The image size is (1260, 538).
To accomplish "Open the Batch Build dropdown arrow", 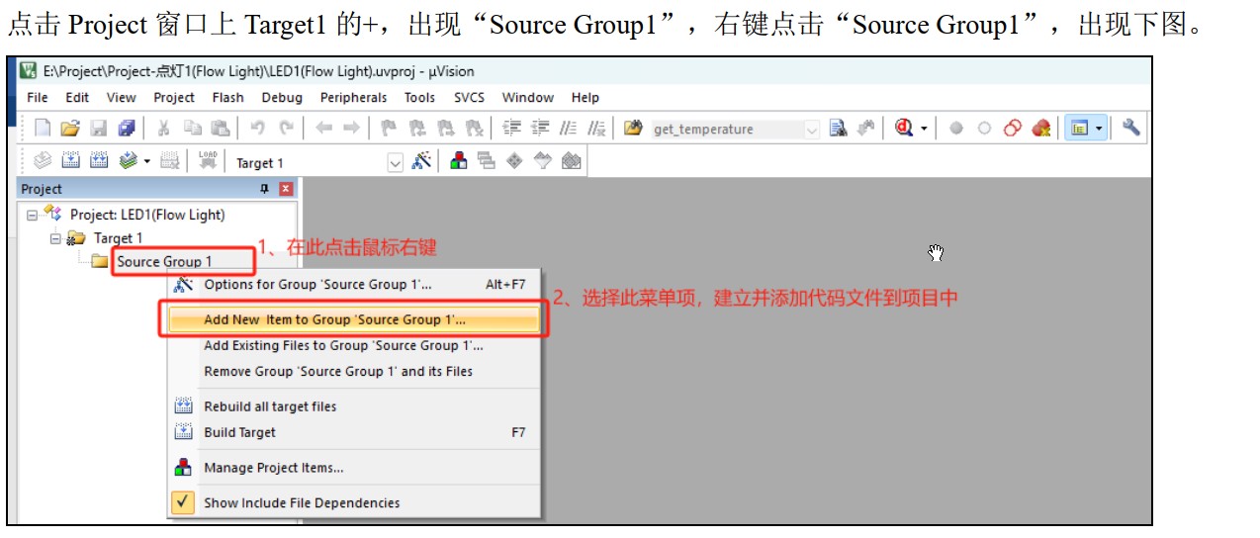I will 147,161.
